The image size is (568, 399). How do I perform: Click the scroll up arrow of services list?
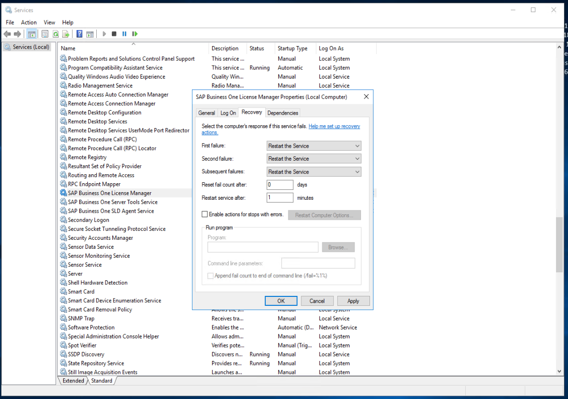(559, 47)
